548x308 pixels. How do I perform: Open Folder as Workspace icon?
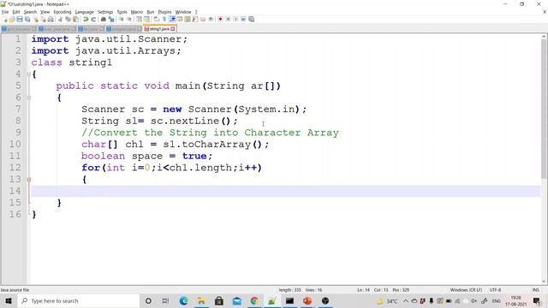[x=203, y=19]
